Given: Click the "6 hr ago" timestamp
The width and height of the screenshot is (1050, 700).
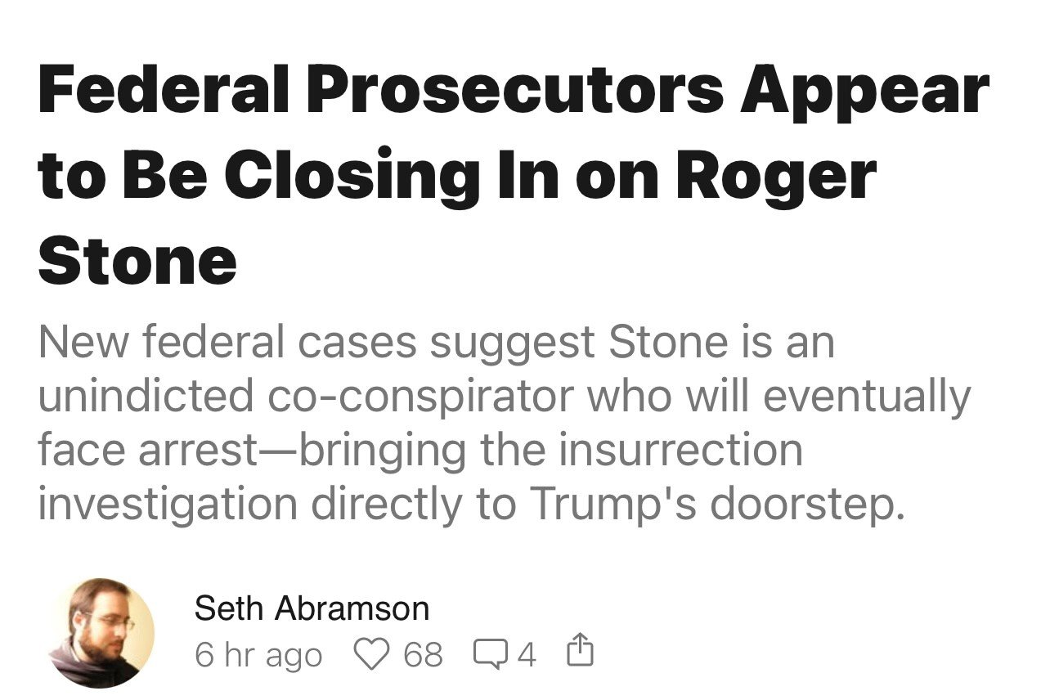Looking at the screenshot, I should pyautogui.click(x=258, y=655).
